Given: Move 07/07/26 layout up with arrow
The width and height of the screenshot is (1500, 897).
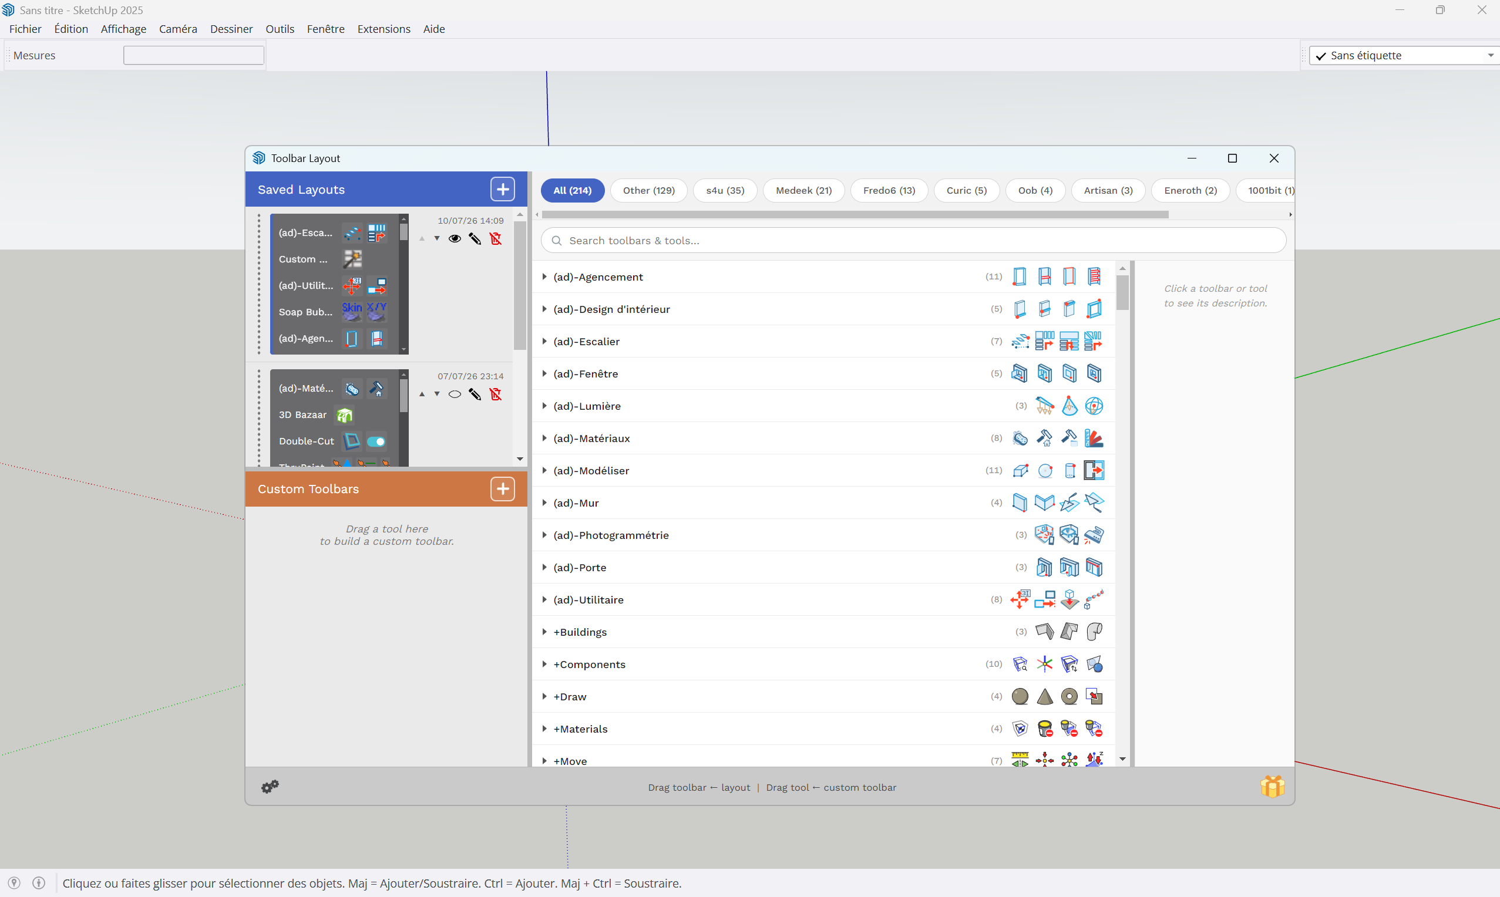Looking at the screenshot, I should 422,394.
